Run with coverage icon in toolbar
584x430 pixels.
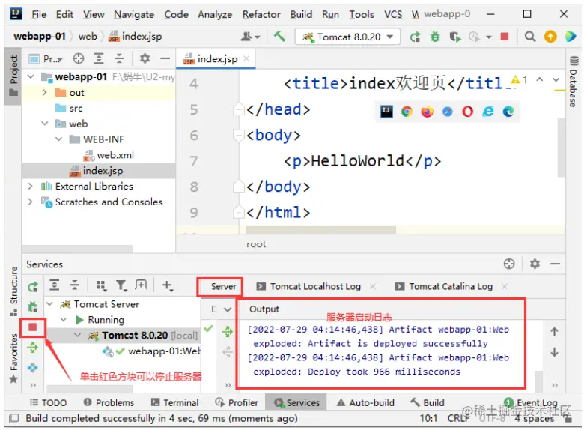[454, 37]
